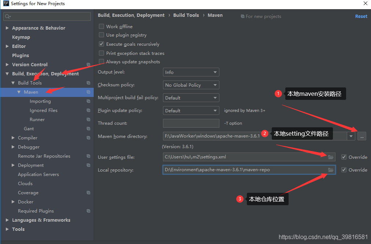
Task: Select Ignored Files under Maven
Action: [44, 110]
